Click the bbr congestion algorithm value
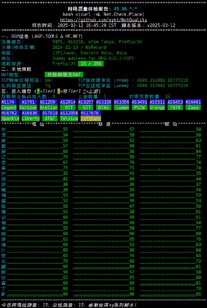Image resolution: width=207 pixels, height=308 pixels. (48, 80)
